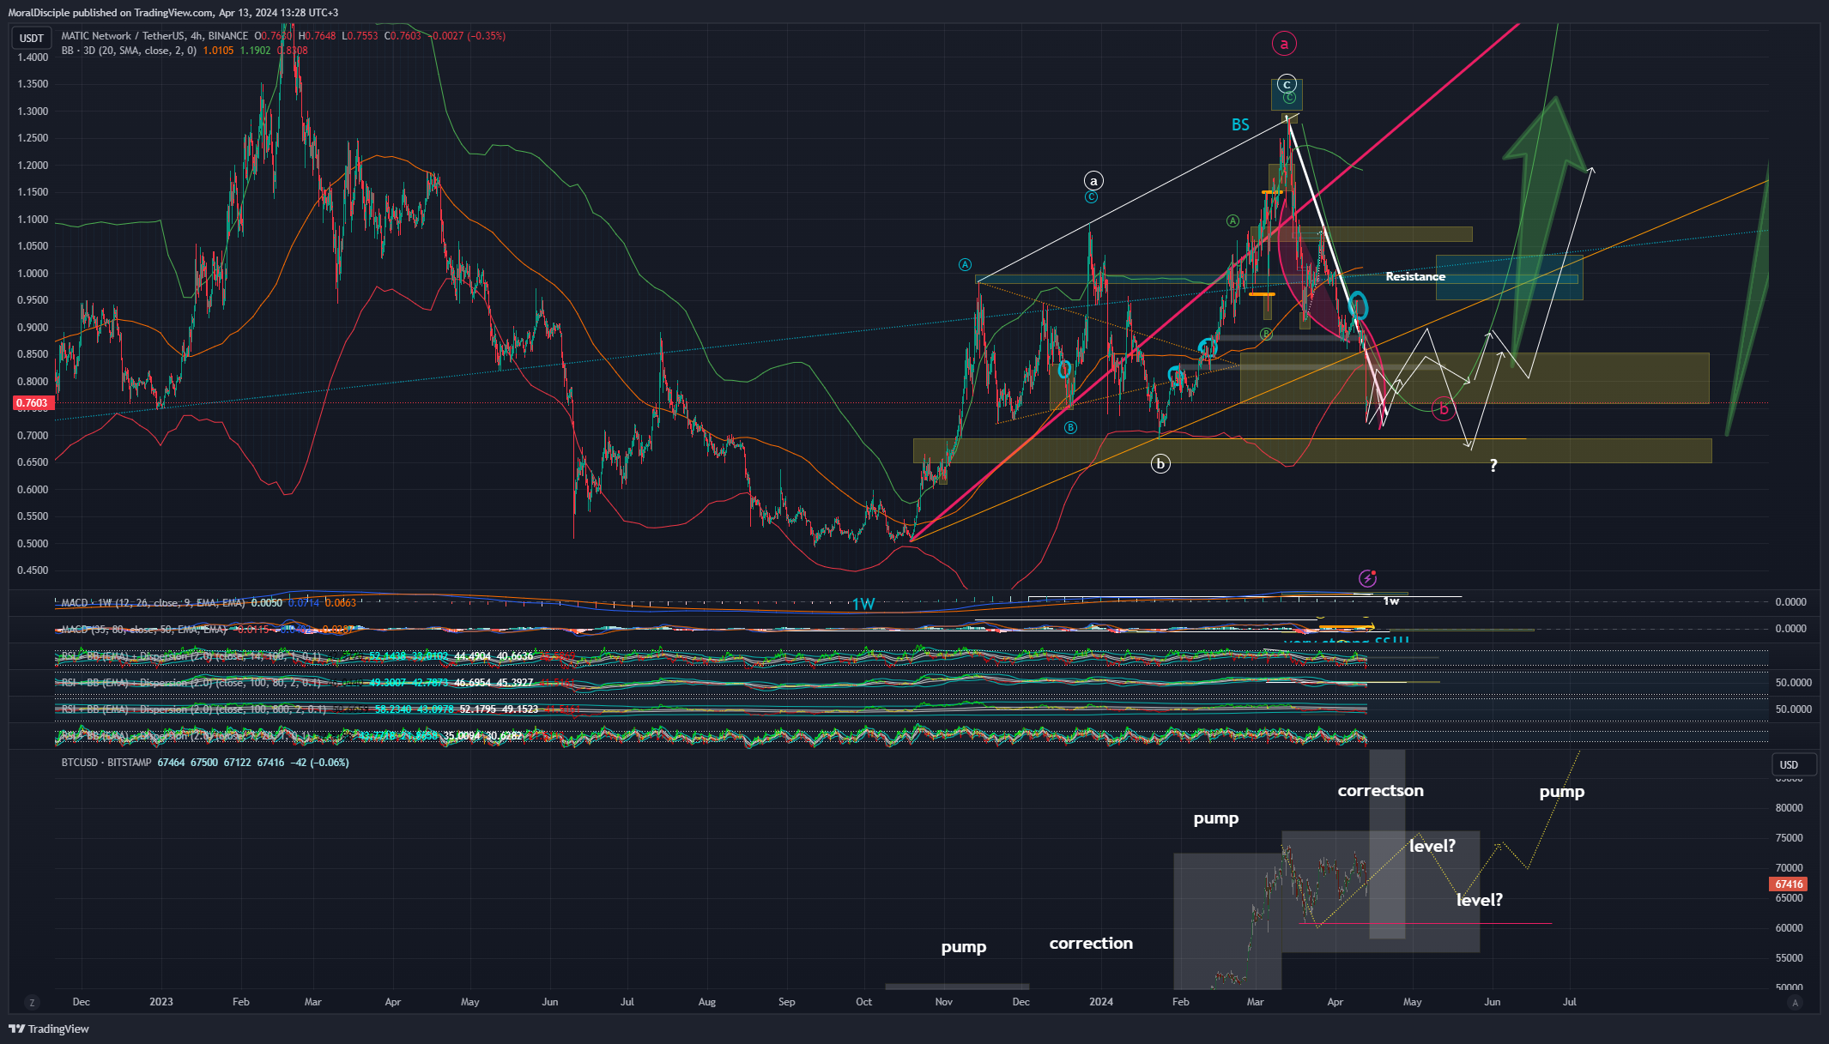Click the 2024 marker on time axis
This screenshot has width=1829, height=1044.
click(x=1101, y=1002)
